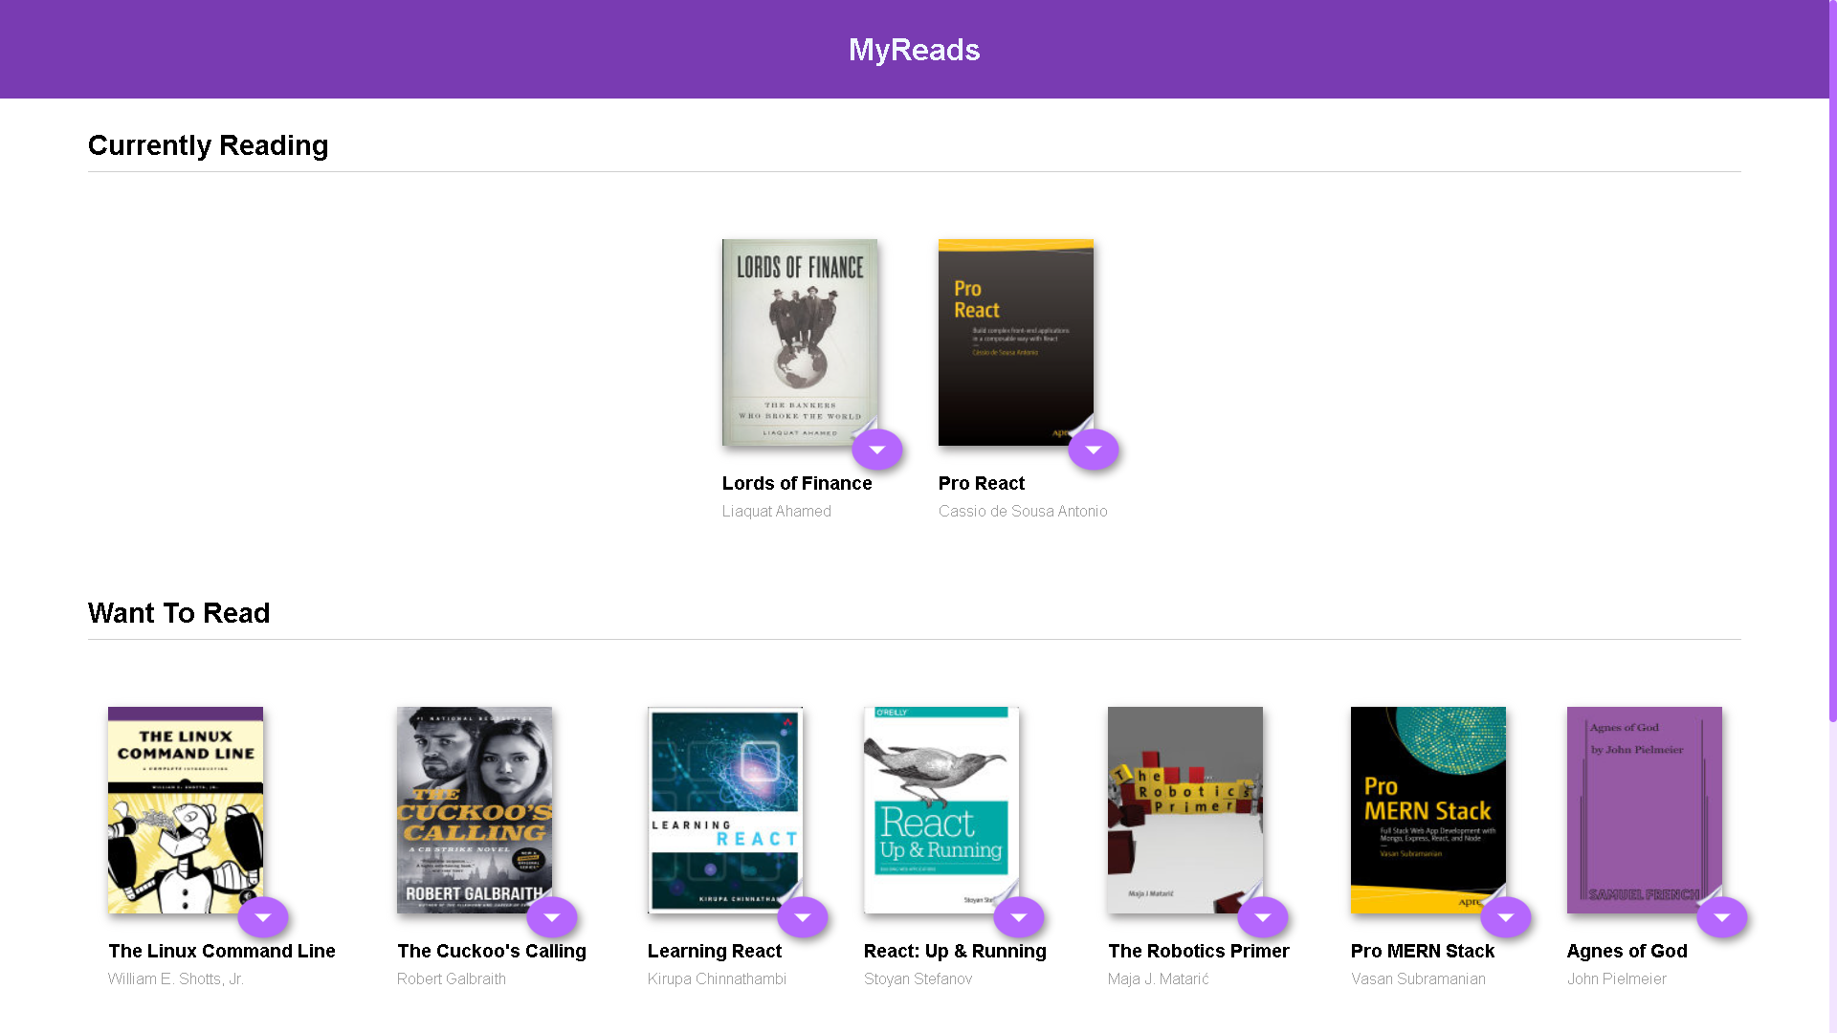This screenshot has height=1033, width=1837.
Task: Click author name Stoyan Stefanov
Action: point(918,978)
